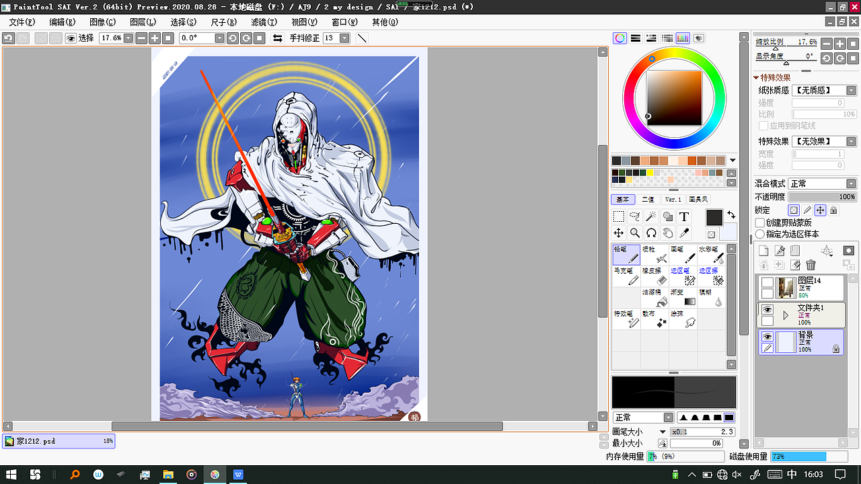Hide the 背景 layer
The width and height of the screenshot is (861, 484).
pyautogui.click(x=768, y=337)
